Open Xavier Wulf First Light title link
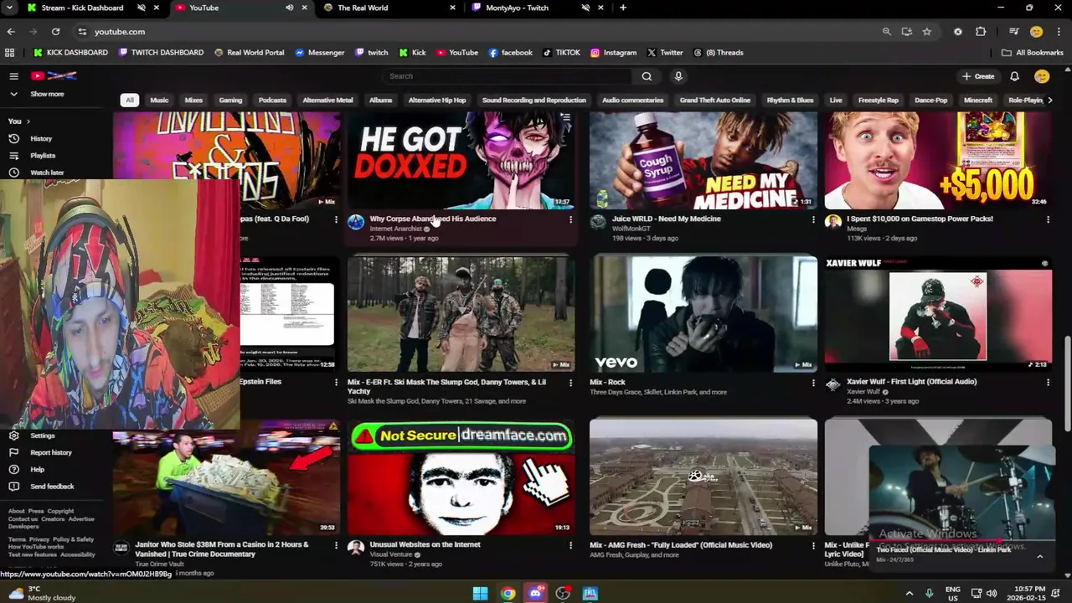Image resolution: width=1072 pixels, height=603 pixels. coord(911,382)
